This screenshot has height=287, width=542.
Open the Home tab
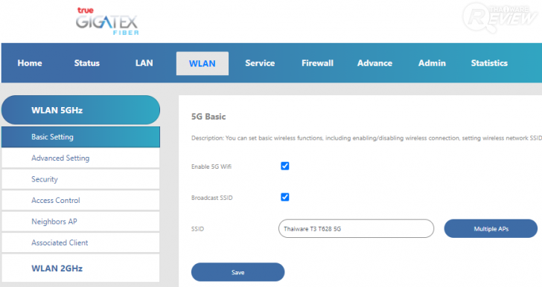[x=30, y=63]
